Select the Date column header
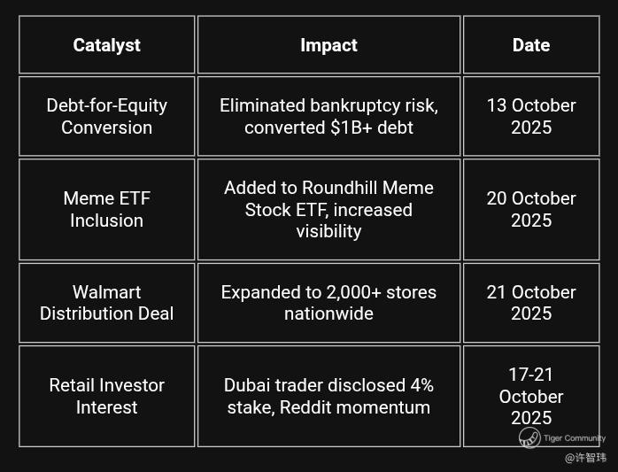The height and width of the screenshot is (472, 618). (x=530, y=45)
